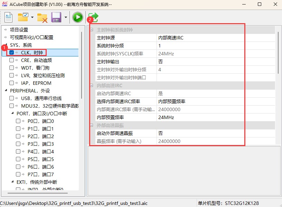Click 主时钟源 value 内部高速IRC
The height and width of the screenshot is (207, 282).
216,38
